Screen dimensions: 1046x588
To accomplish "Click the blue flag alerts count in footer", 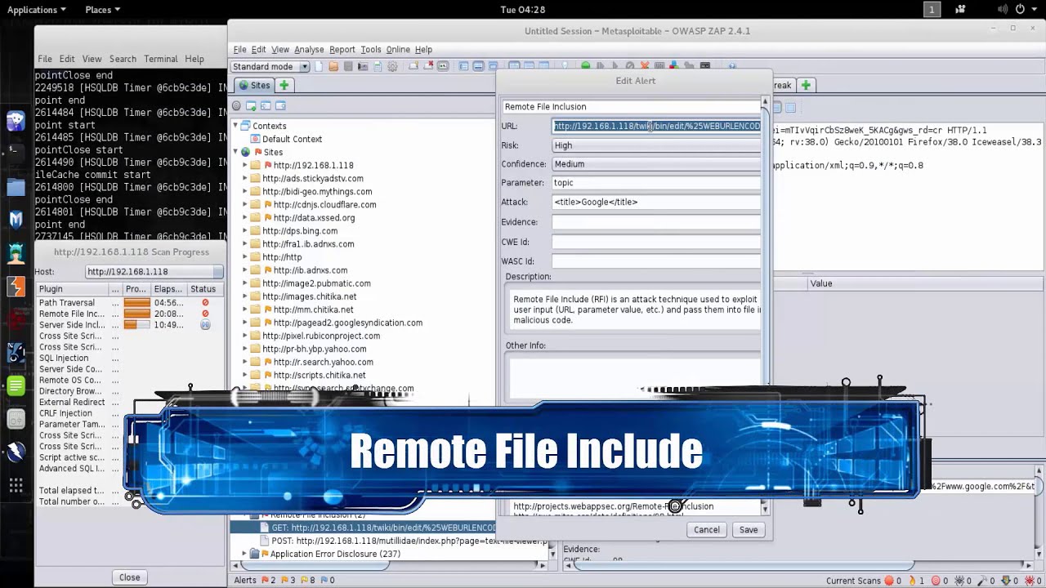I will pos(326,580).
